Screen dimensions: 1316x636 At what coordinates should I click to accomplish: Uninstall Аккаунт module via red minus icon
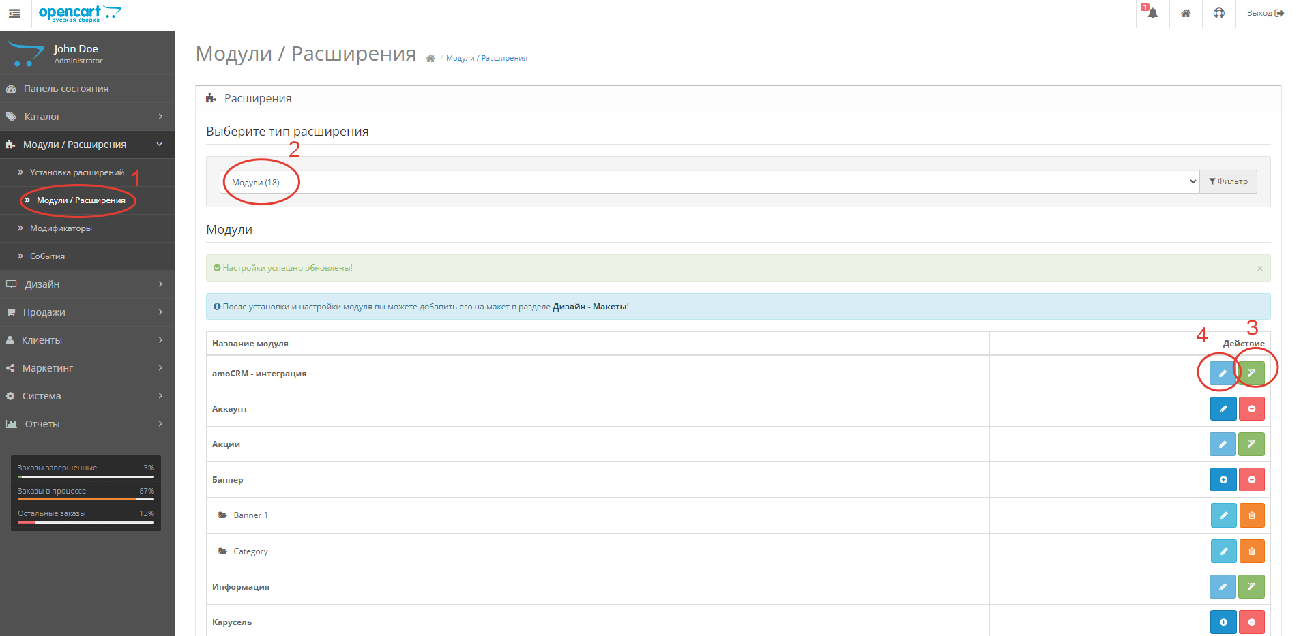(1252, 408)
